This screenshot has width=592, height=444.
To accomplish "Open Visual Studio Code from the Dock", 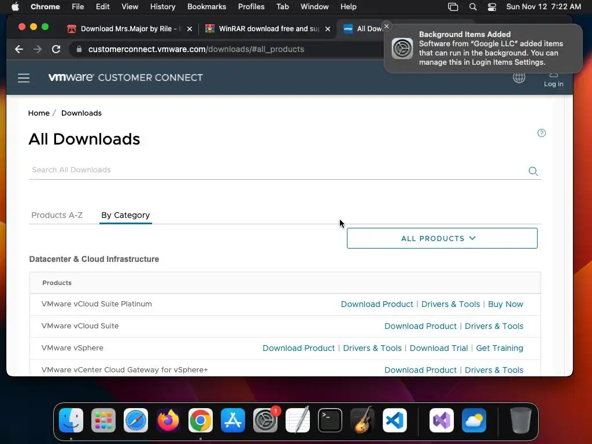I will 395,420.
